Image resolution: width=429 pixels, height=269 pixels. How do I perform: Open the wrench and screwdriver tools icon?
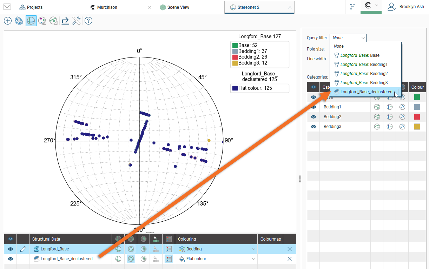(x=77, y=21)
